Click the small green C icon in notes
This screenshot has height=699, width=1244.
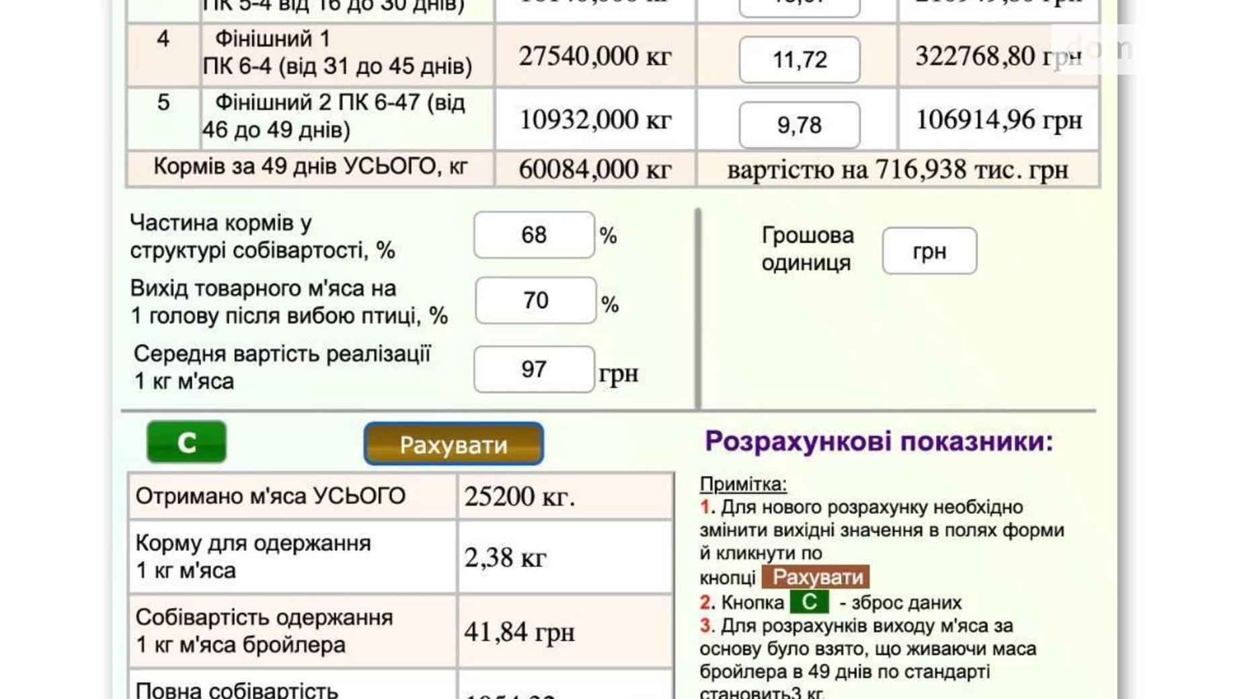tap(809, 602)
